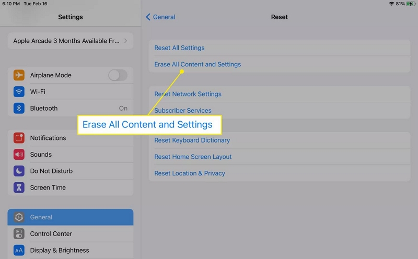Tap the Wi-Fi status bar indicator
This screenshot has height=259, width=418.
391,4
